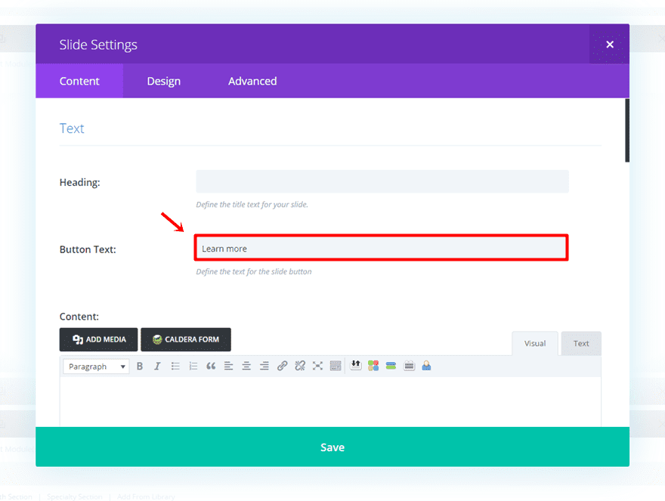This screenshot has width=665, height=501.
Task: Click the Add Media button
Action: pyautogui.click(x=99, y=340)
